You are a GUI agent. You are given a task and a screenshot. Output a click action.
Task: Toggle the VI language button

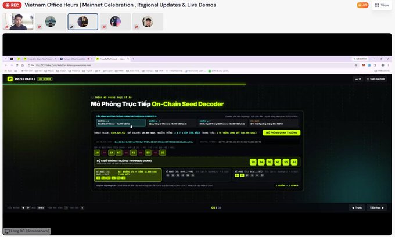358,79
